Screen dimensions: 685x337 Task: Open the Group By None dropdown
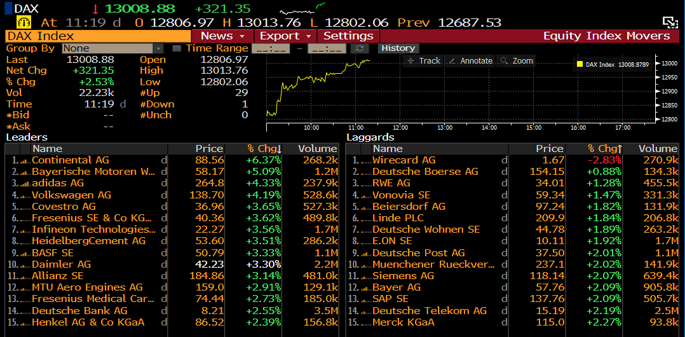(x=112, y=48)
